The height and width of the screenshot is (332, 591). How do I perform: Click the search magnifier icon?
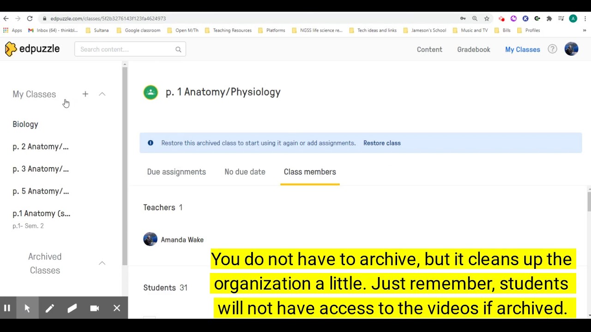pyautogui.click(x=178, y=49)
